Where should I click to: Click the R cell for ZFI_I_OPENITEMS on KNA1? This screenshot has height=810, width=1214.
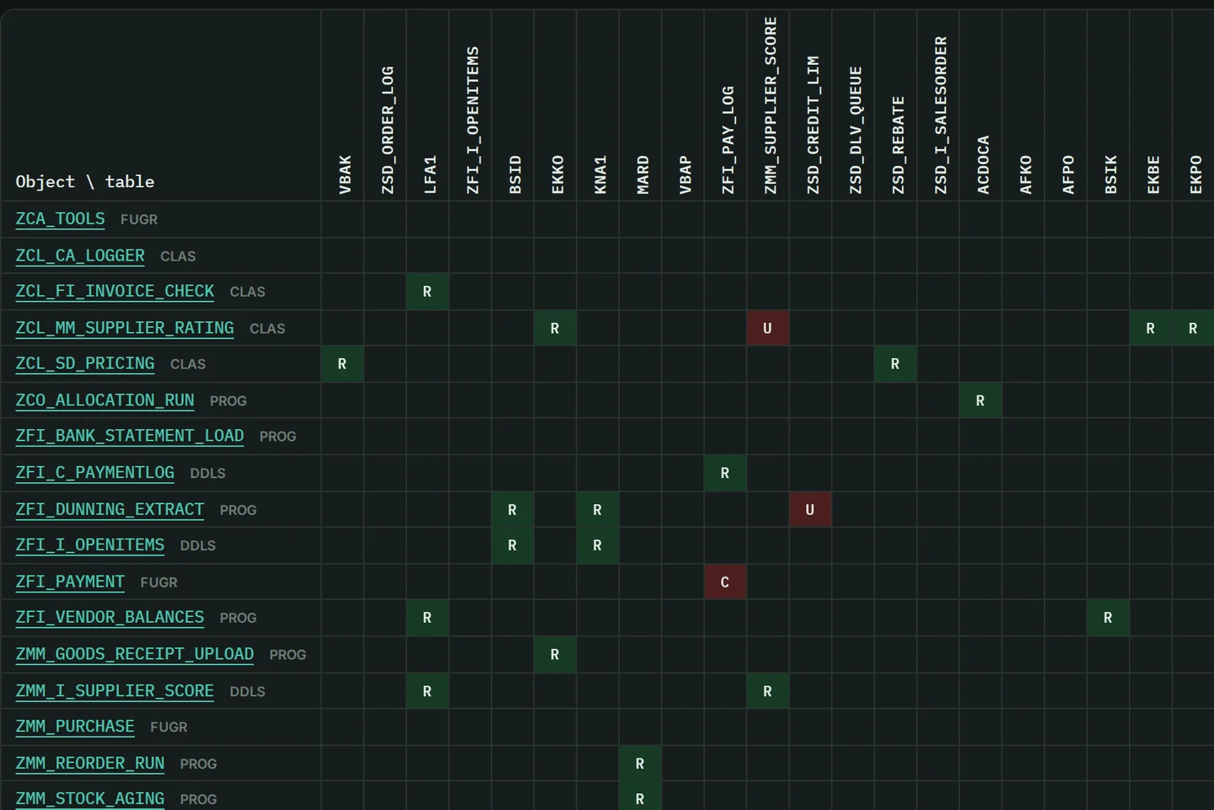click(598, 544)
